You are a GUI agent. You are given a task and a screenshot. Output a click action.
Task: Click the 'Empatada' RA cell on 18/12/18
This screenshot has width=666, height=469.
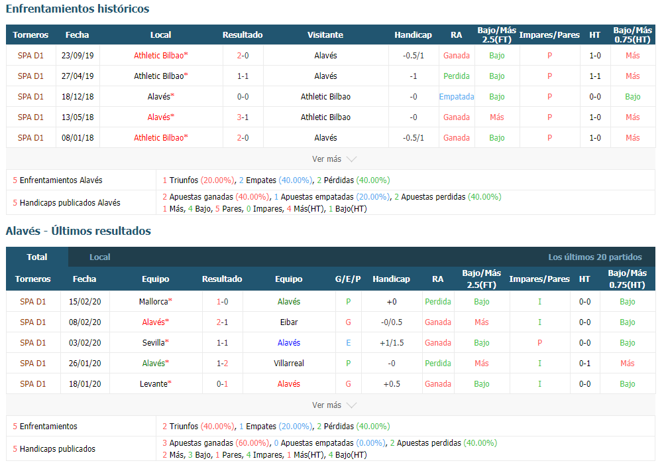456,97
